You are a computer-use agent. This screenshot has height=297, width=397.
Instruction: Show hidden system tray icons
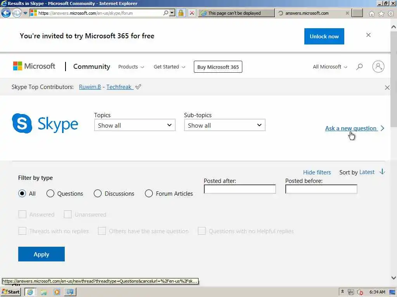tap(342, 292)
